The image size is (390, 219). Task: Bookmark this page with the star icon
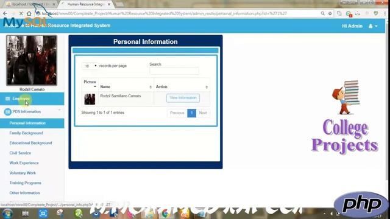click(x=330, y=13)
